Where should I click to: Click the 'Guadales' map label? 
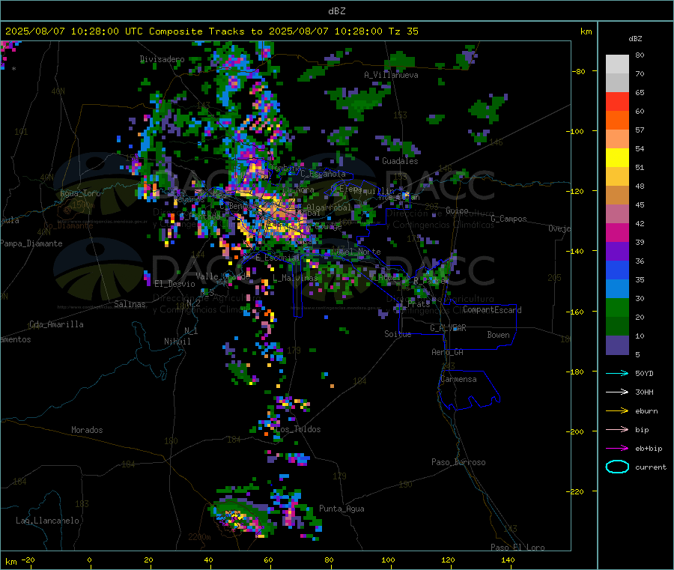pos(400,161)
